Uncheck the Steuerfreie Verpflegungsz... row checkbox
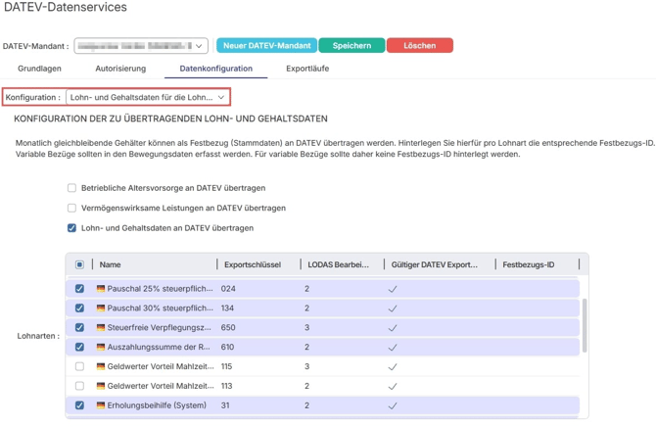The height and width of the screenshot is (427, 656). pos(79,327)
